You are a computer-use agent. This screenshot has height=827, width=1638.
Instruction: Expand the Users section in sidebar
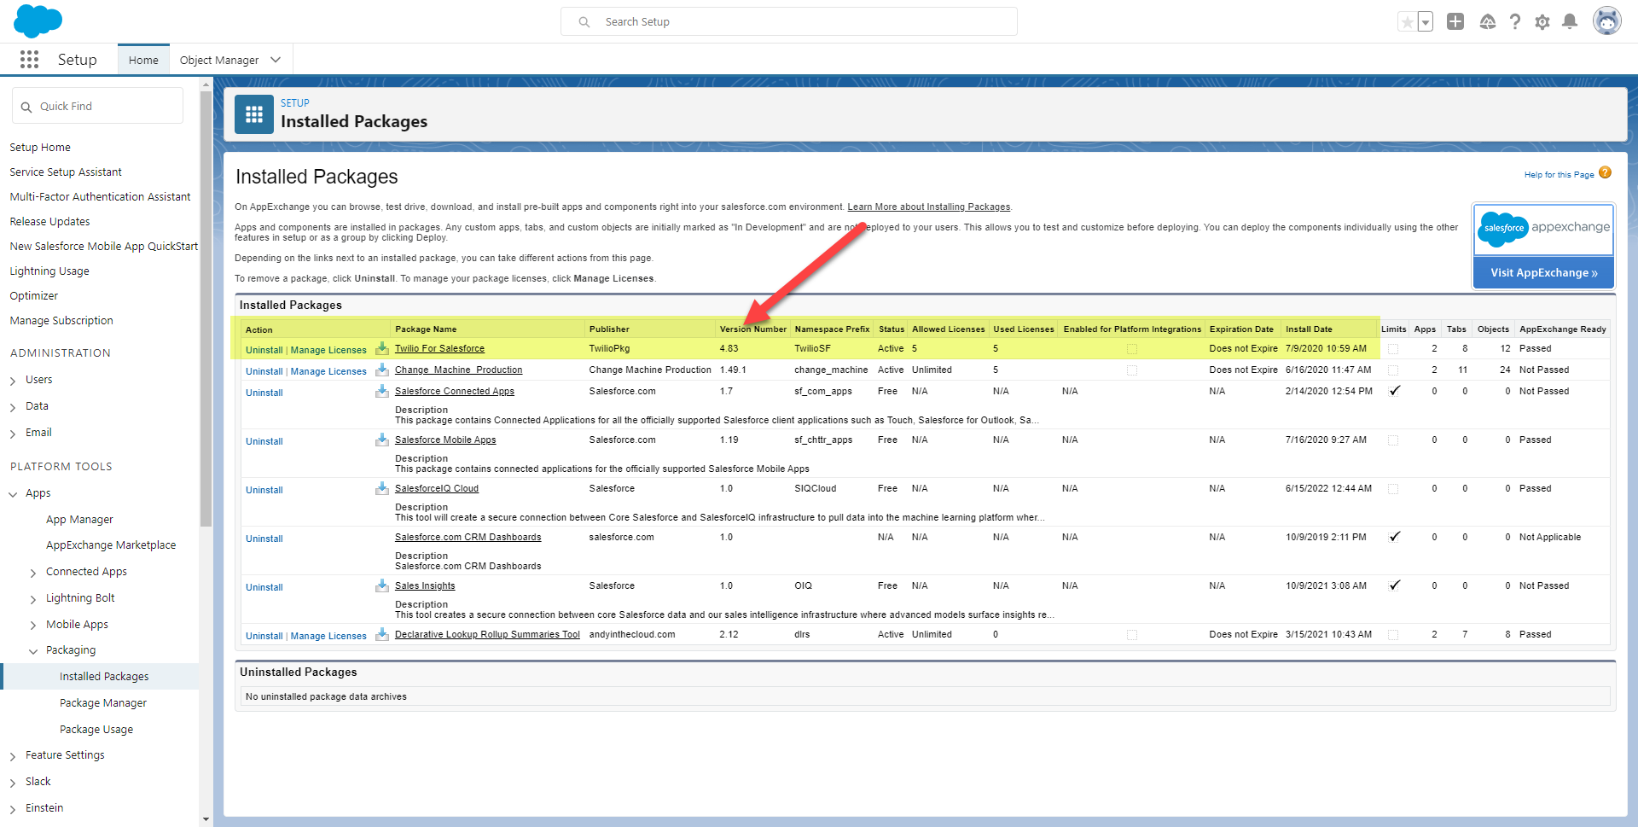tap(13, 381)
